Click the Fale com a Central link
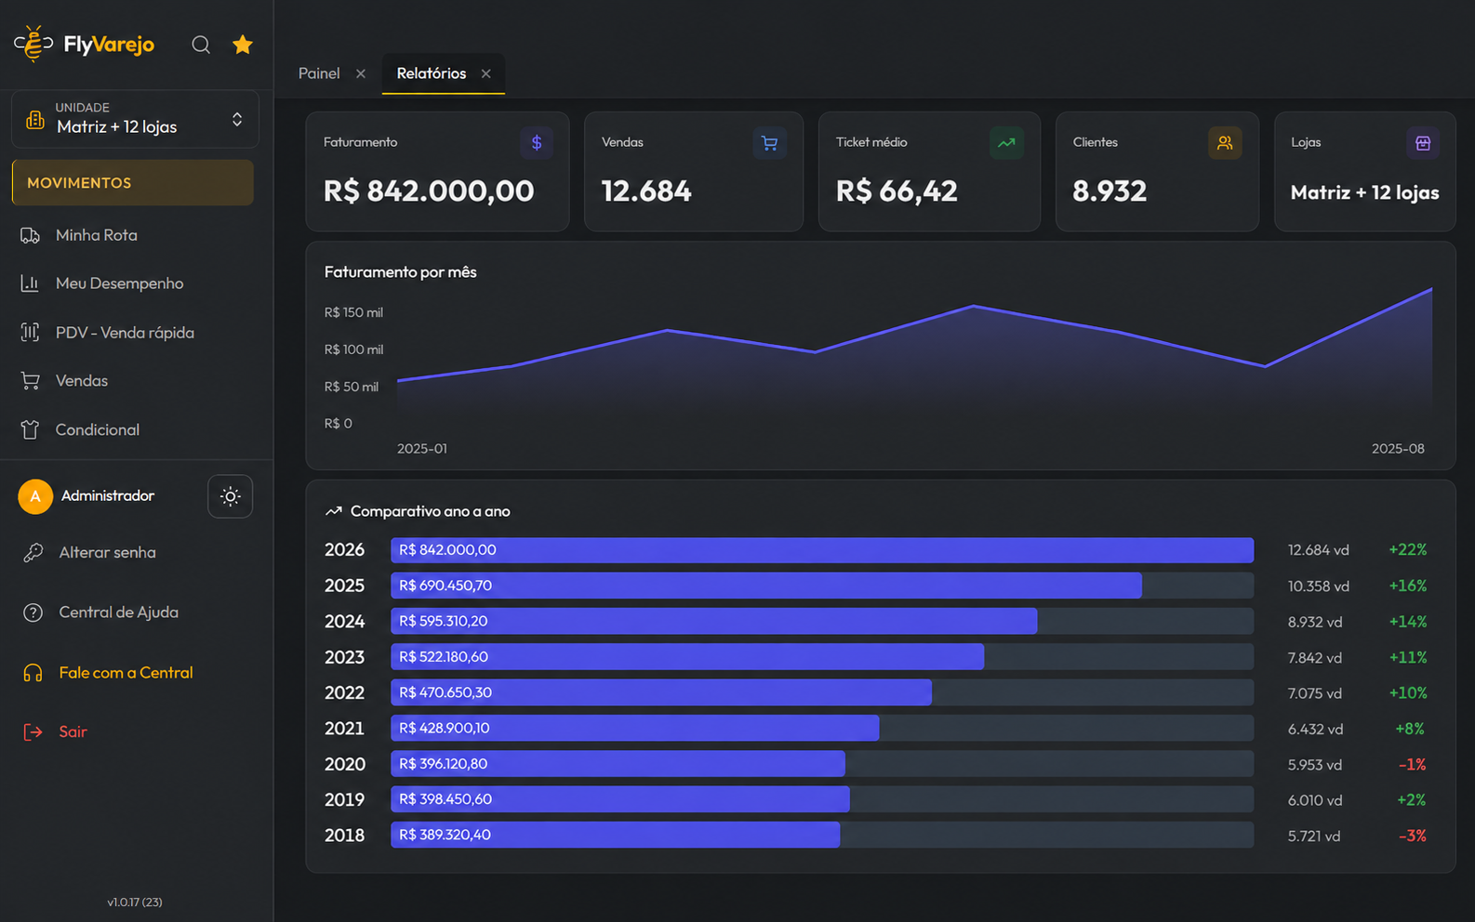Image resolution: width=1475 pixels, height=922 pixels. tap(126, 673)
